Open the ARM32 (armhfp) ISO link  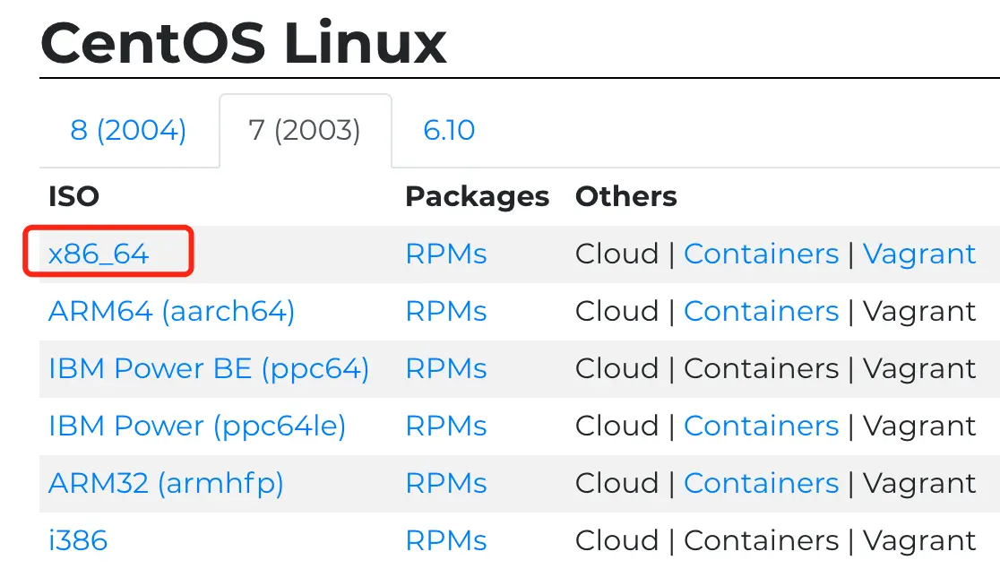point(166,484)
